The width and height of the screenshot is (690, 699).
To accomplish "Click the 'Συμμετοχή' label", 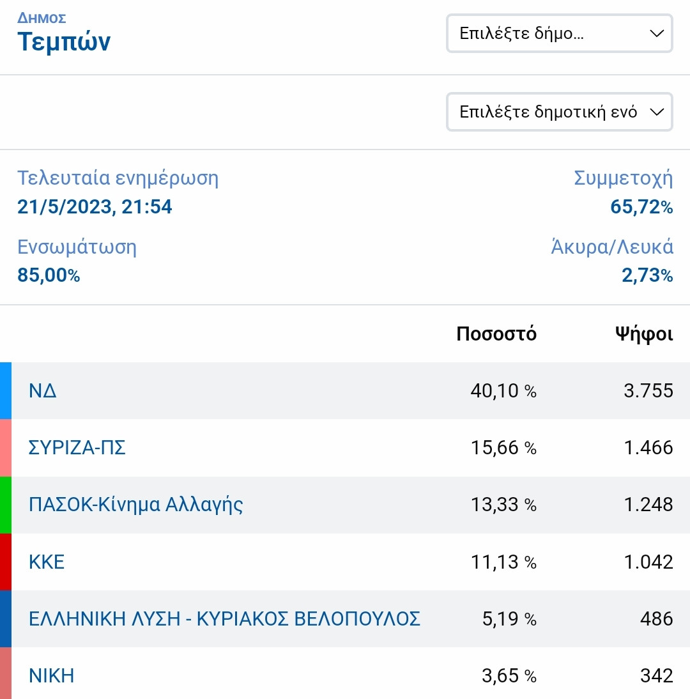I will pos(623,178).
